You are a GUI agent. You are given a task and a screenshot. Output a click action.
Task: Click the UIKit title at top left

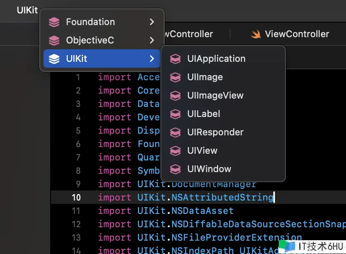pyautogui.click(x=27, y=10)
